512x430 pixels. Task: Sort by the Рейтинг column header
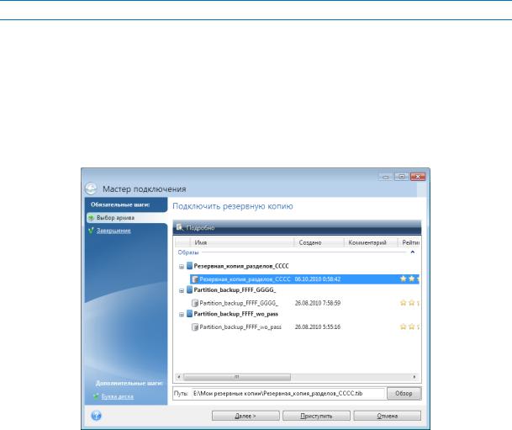pos(409,242)
